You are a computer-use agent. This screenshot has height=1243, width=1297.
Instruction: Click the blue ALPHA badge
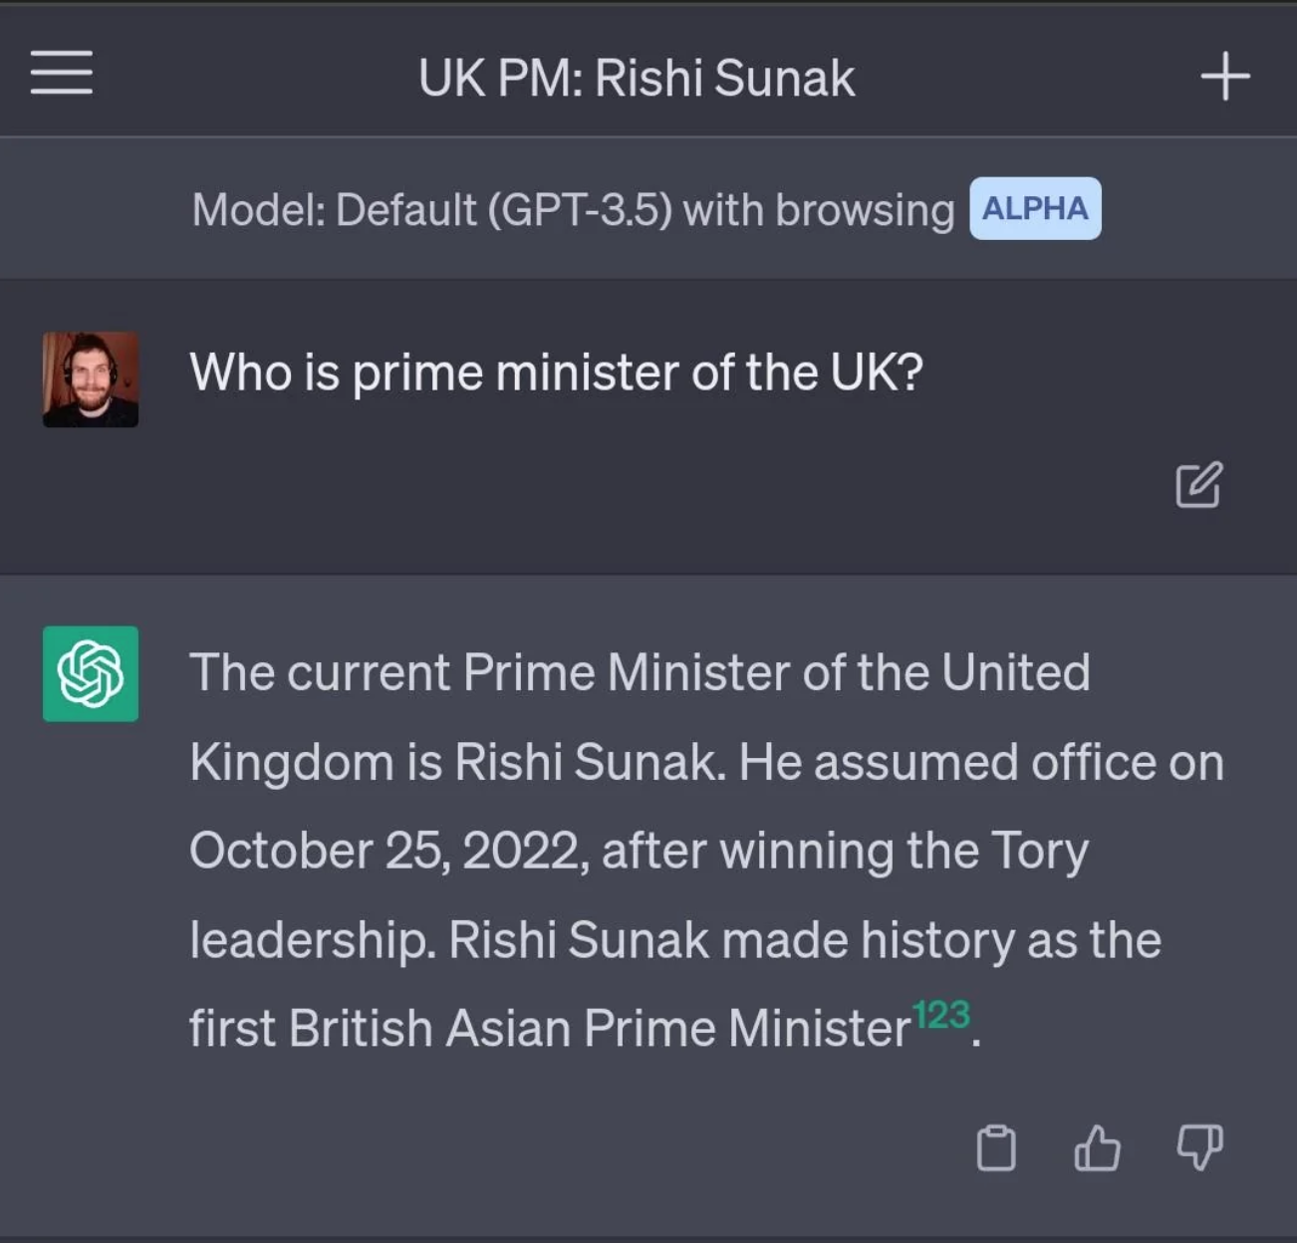(x=1035, y=208)
